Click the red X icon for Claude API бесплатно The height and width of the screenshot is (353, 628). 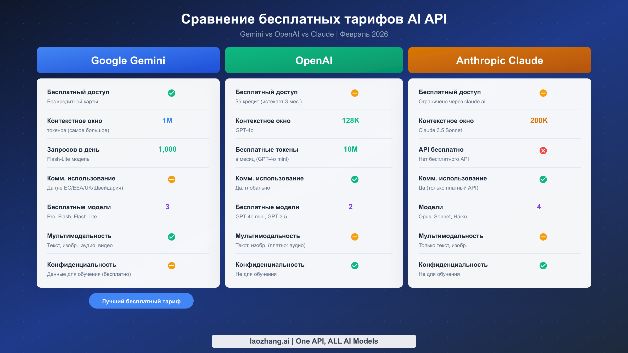pyautogui.click(x=543, y=151)
